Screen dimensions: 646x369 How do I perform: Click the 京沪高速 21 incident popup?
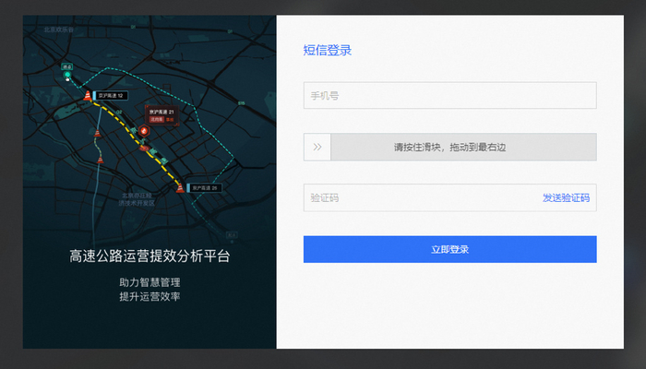coord(162,115)
